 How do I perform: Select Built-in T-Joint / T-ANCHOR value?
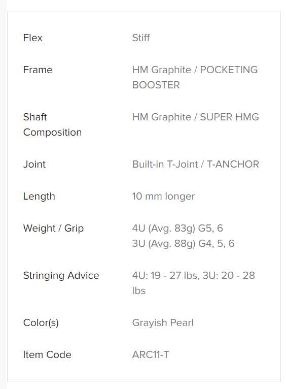(x=196, y=164)
